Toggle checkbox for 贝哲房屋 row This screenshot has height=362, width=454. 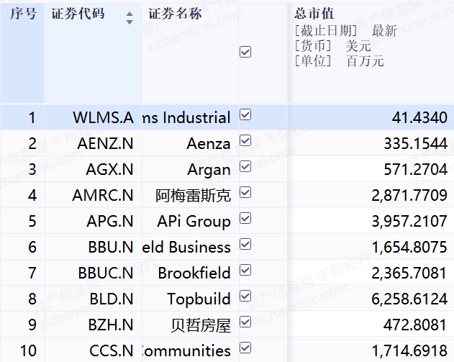(x=245, y=322)
